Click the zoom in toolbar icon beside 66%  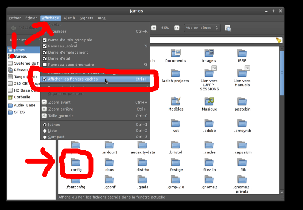tap(176, 28)
